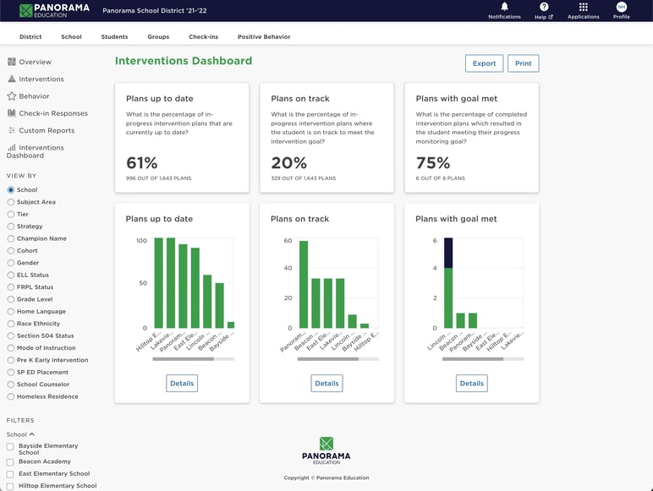
Task: Collapse the School filter section
Action: point(20,434)
